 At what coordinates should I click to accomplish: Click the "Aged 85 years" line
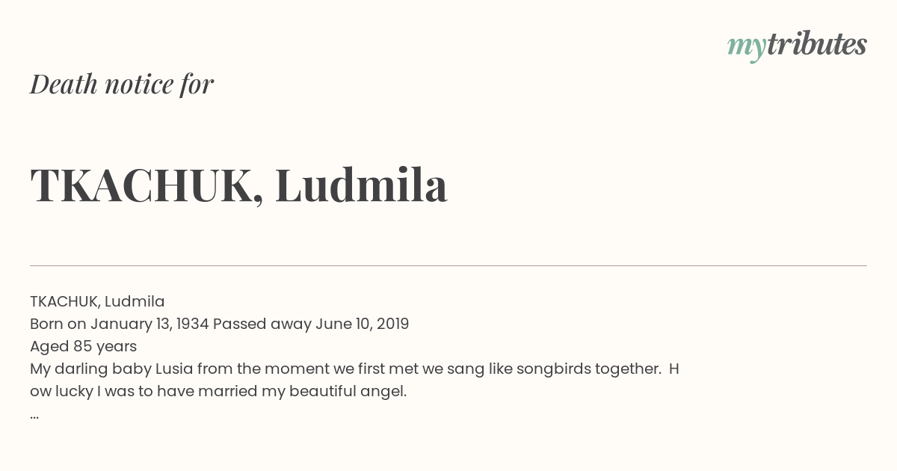[x=83, y=346]
